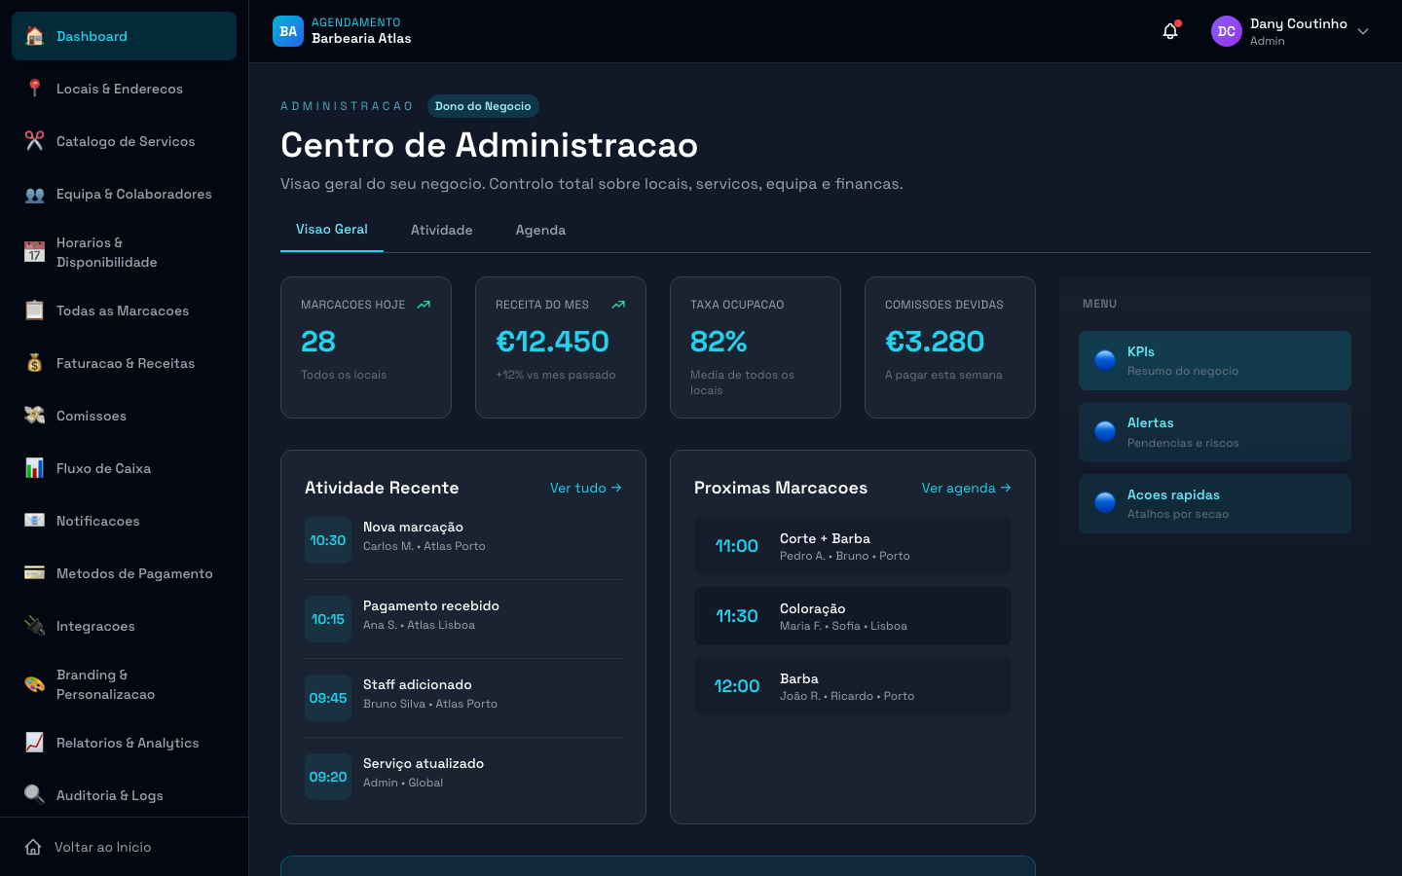Click the Branding & Personalizacao palette icon
Image resolution: width=1402 pixels, height=876 pixels.
[34, 684]
